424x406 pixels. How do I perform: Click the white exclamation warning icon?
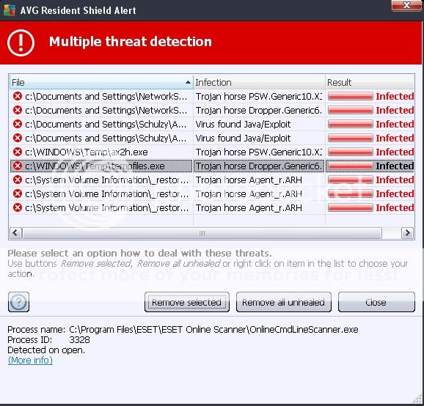click(x=21, y=43)
